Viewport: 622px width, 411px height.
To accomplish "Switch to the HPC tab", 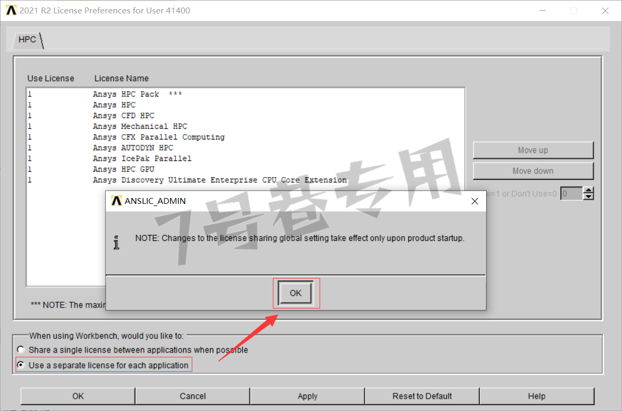I will [27, 40].
